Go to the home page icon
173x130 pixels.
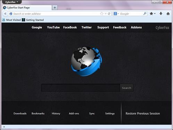pos(168,14)
